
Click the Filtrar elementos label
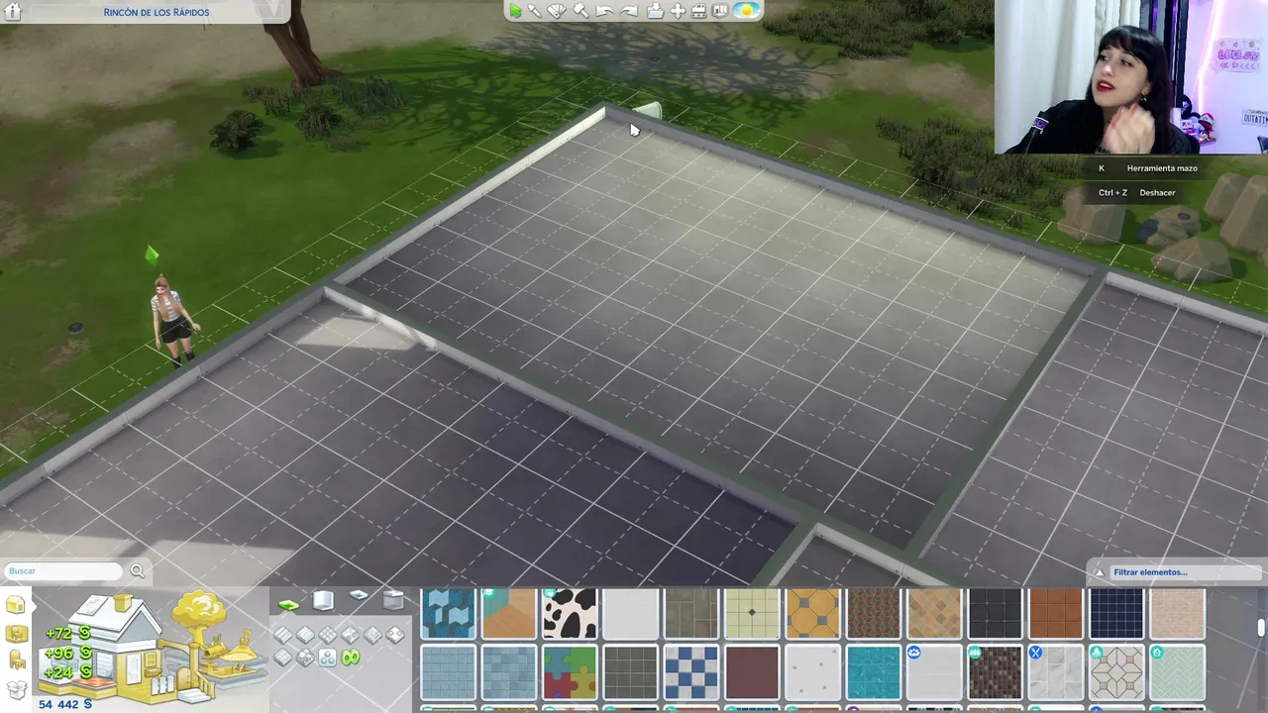point(1149,572)
